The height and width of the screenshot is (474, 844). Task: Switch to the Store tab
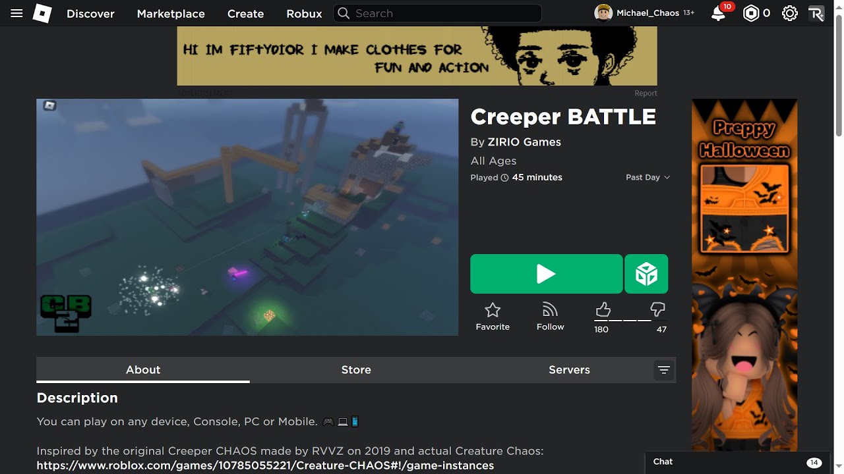click(x=356, y=370)
